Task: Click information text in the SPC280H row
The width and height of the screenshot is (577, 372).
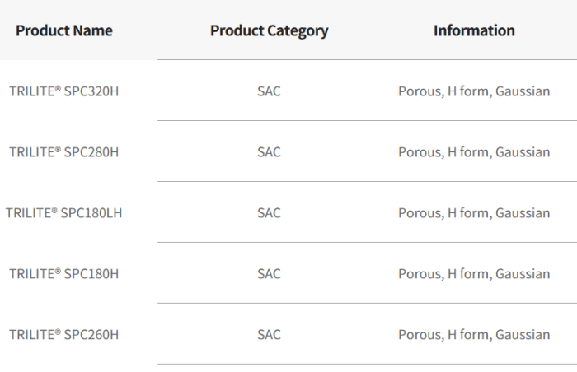Action: (x=474, y=152)
